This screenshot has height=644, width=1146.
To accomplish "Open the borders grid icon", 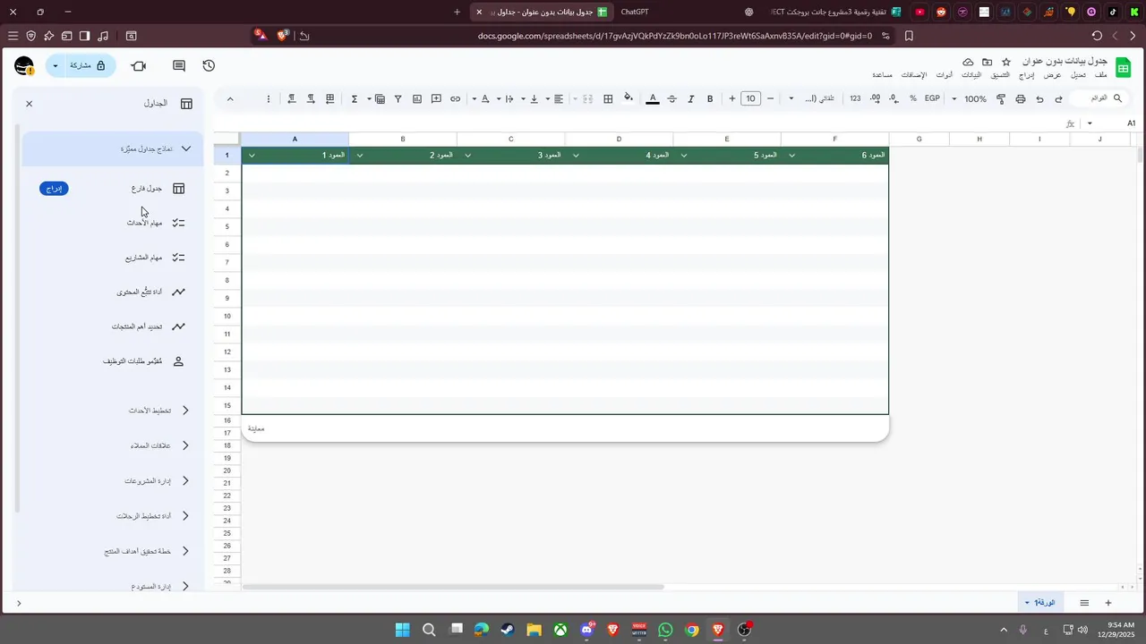I will click(608, 99).
